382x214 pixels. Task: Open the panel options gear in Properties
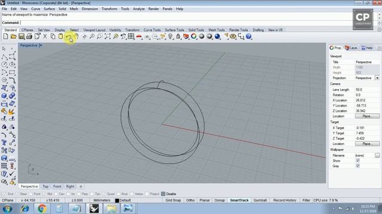[x=380, y=48]
